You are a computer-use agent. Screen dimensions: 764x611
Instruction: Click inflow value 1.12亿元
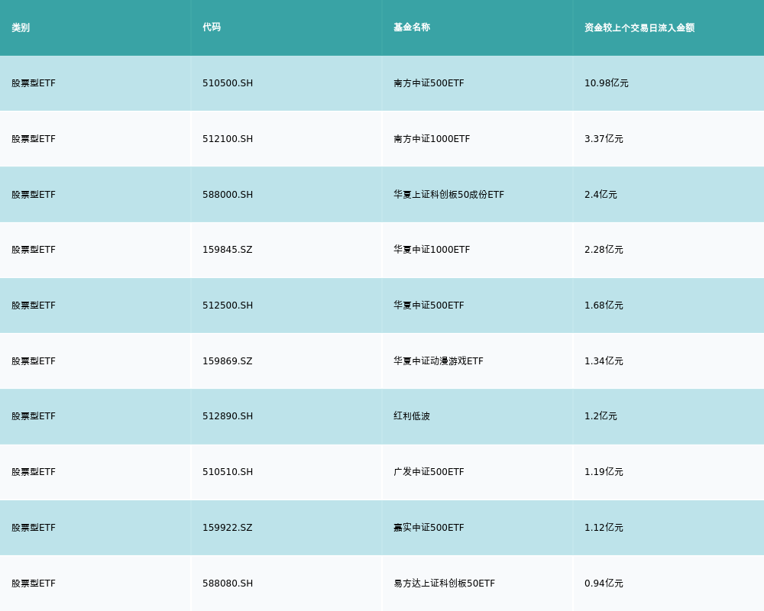click(x=604, y=528)
